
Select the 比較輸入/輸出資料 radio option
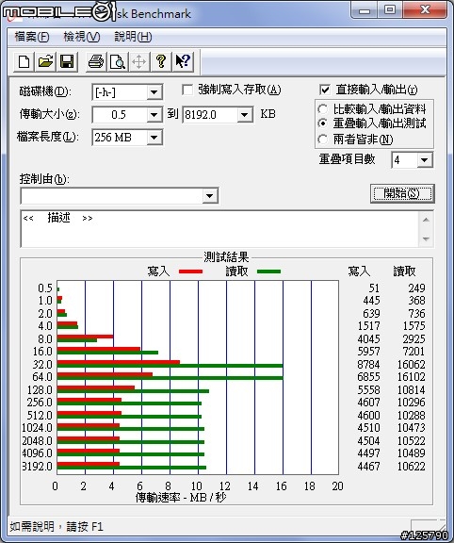(x=322, y=109)
